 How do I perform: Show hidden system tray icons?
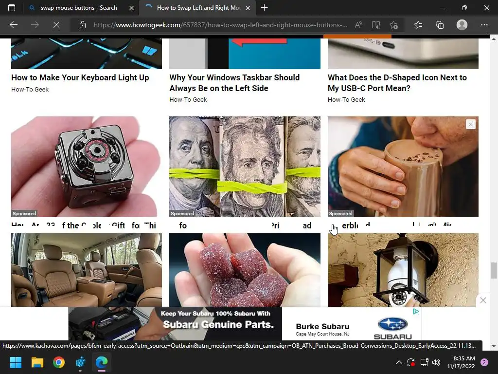click(399, 362)
